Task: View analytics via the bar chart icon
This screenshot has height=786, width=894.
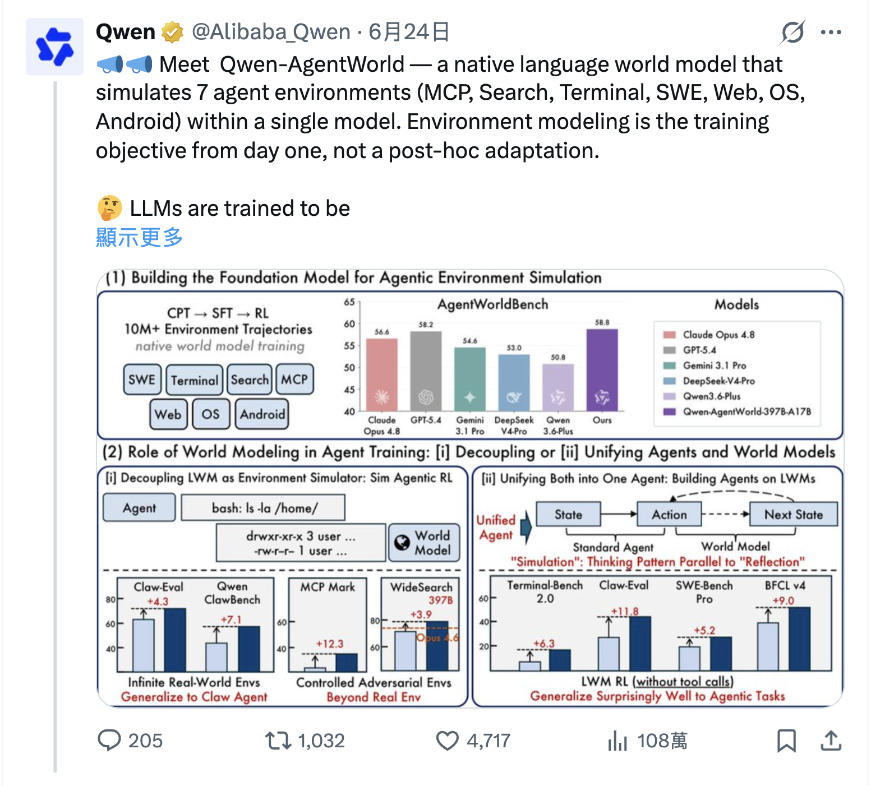Action: [x=617, y=740]
